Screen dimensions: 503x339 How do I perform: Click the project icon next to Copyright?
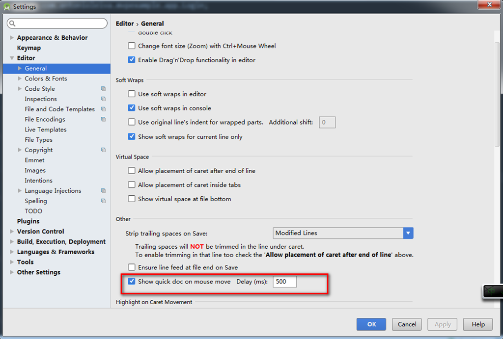pos(103,150)
